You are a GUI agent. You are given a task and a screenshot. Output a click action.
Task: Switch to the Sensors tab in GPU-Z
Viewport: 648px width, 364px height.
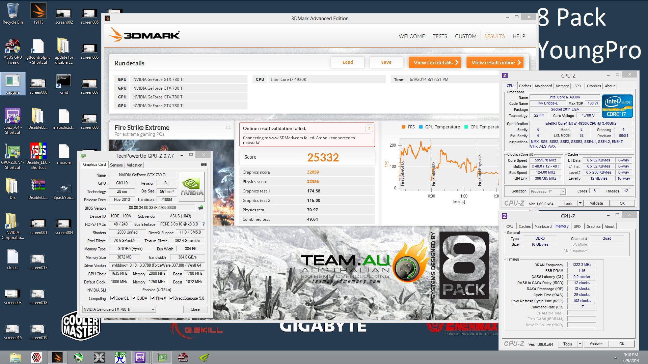tap(116, 165)
